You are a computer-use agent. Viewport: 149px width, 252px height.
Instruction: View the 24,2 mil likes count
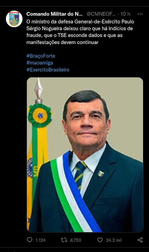tap(114, 240)
